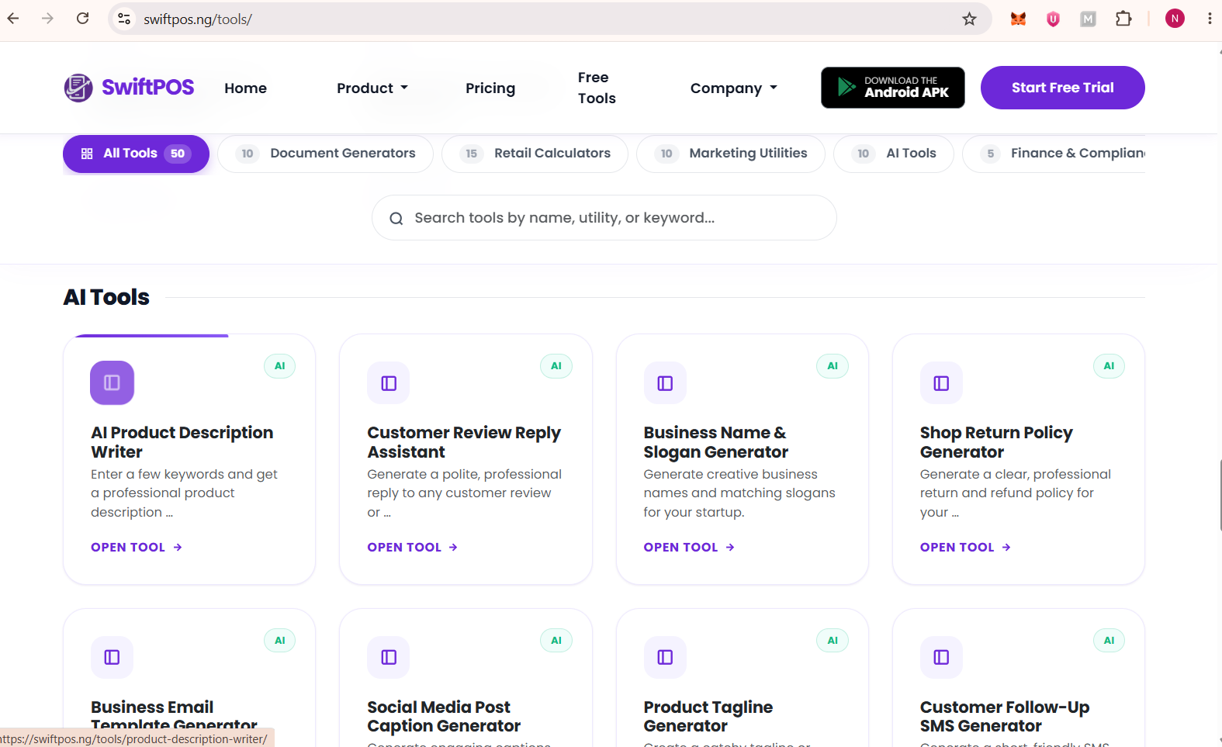This screenshot has width=1222, height=747.
Task: Click the Customer Follow-Up SMS Generator icon
Action: click(x=941, y=657)
